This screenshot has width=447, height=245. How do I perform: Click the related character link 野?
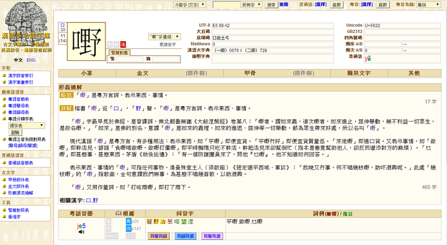point(96,200)
